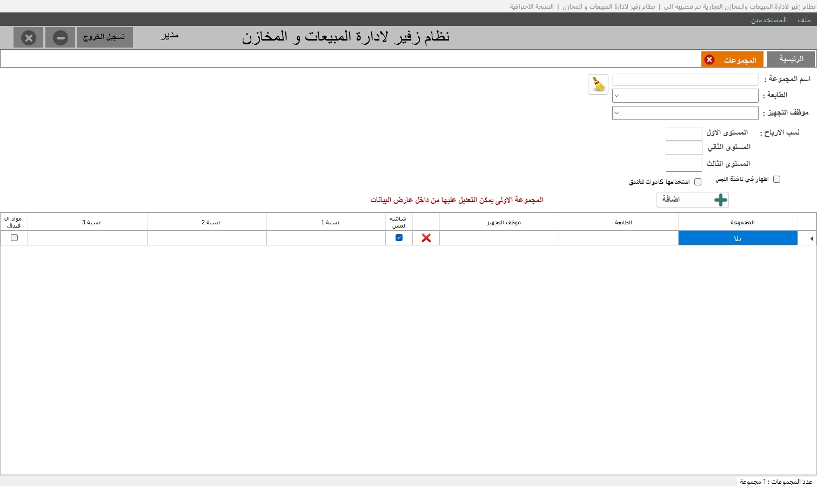The height and width of the screenshot is (487, 817).
Task: Open the موظف التجهيز dropdown
Action: coord(617,113)
